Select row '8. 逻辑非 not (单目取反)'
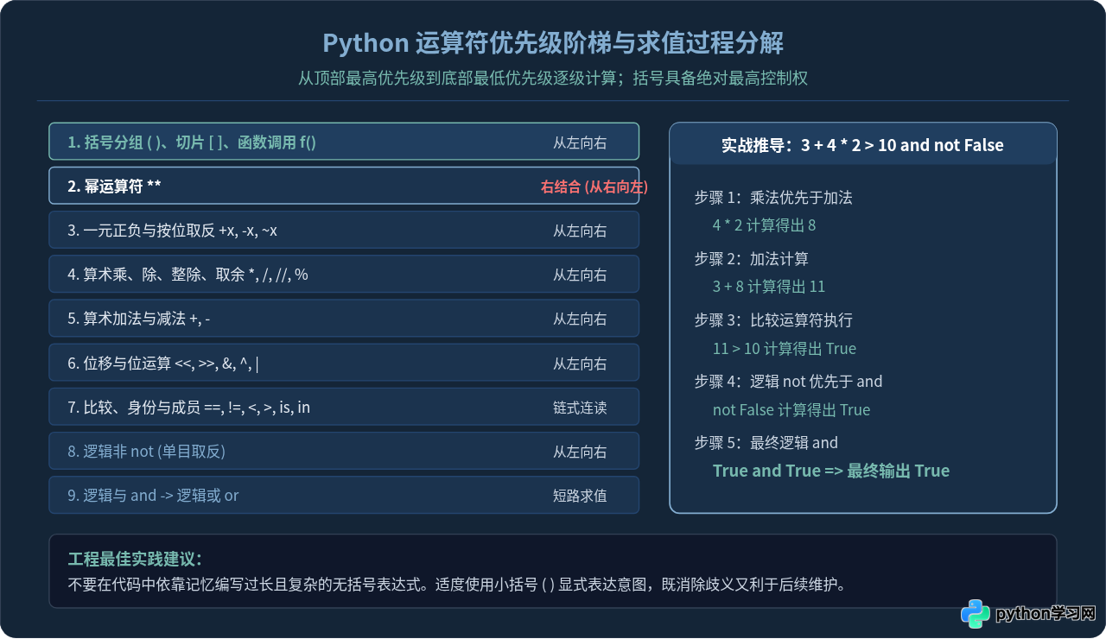 pos(344,452)
